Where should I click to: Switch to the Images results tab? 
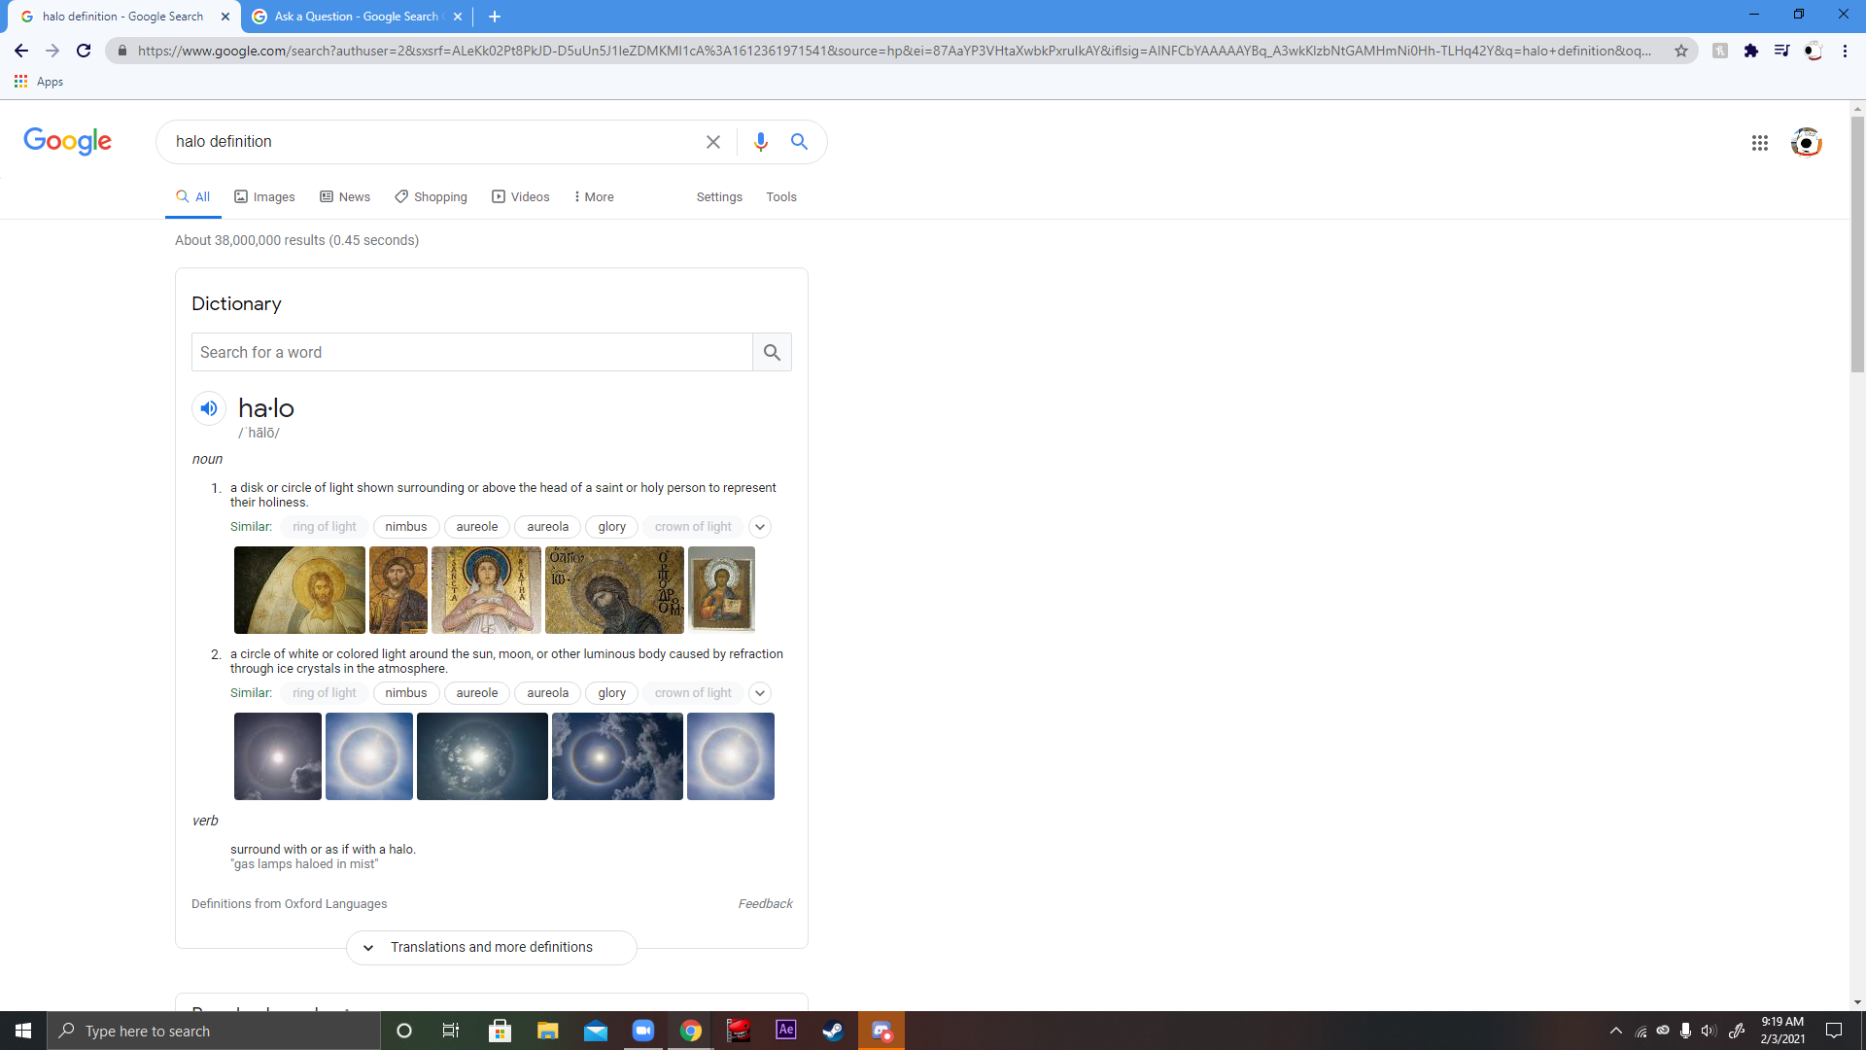click(264, 196)
